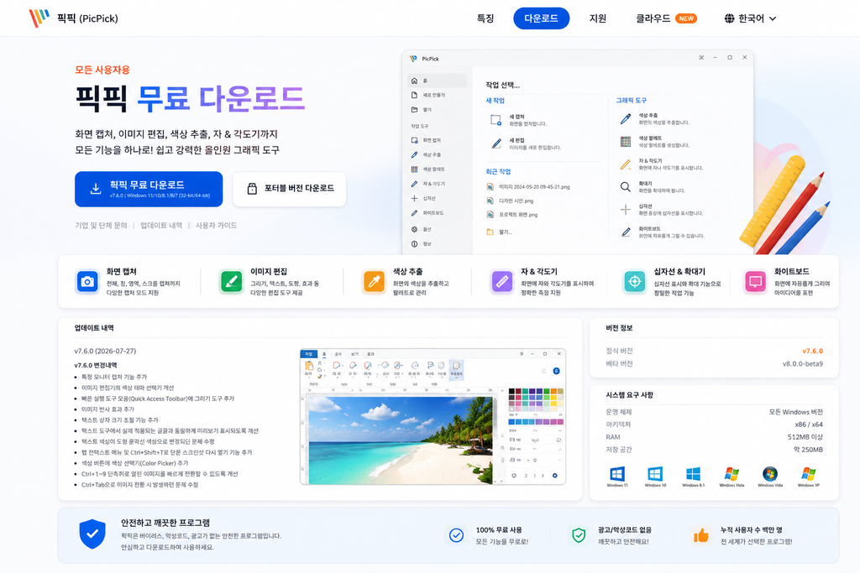
Task: Click the PicPick app preview image
Action: click(578, 153)
